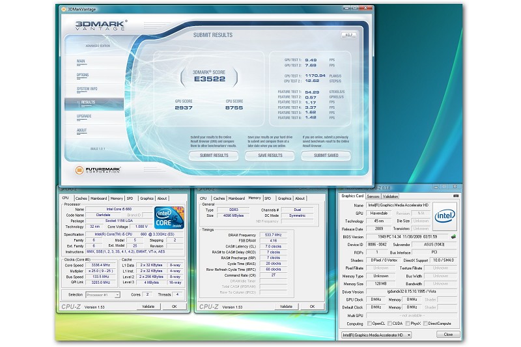Switch to SPD tab in right CPU-Z window
Viewport: 521px width, 347px height.
(268, 198)
